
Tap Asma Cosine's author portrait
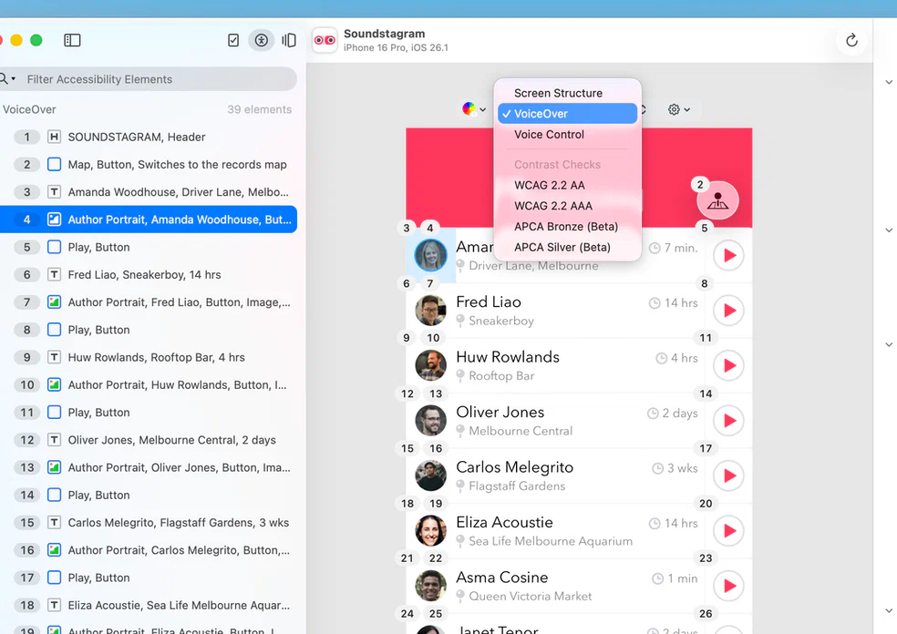point(431,586)
